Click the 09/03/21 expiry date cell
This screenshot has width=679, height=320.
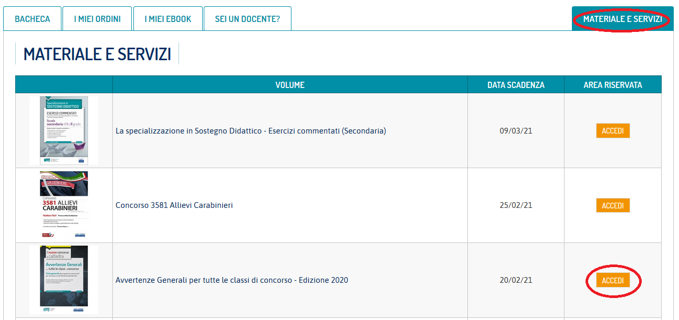[x=516, y=131]
